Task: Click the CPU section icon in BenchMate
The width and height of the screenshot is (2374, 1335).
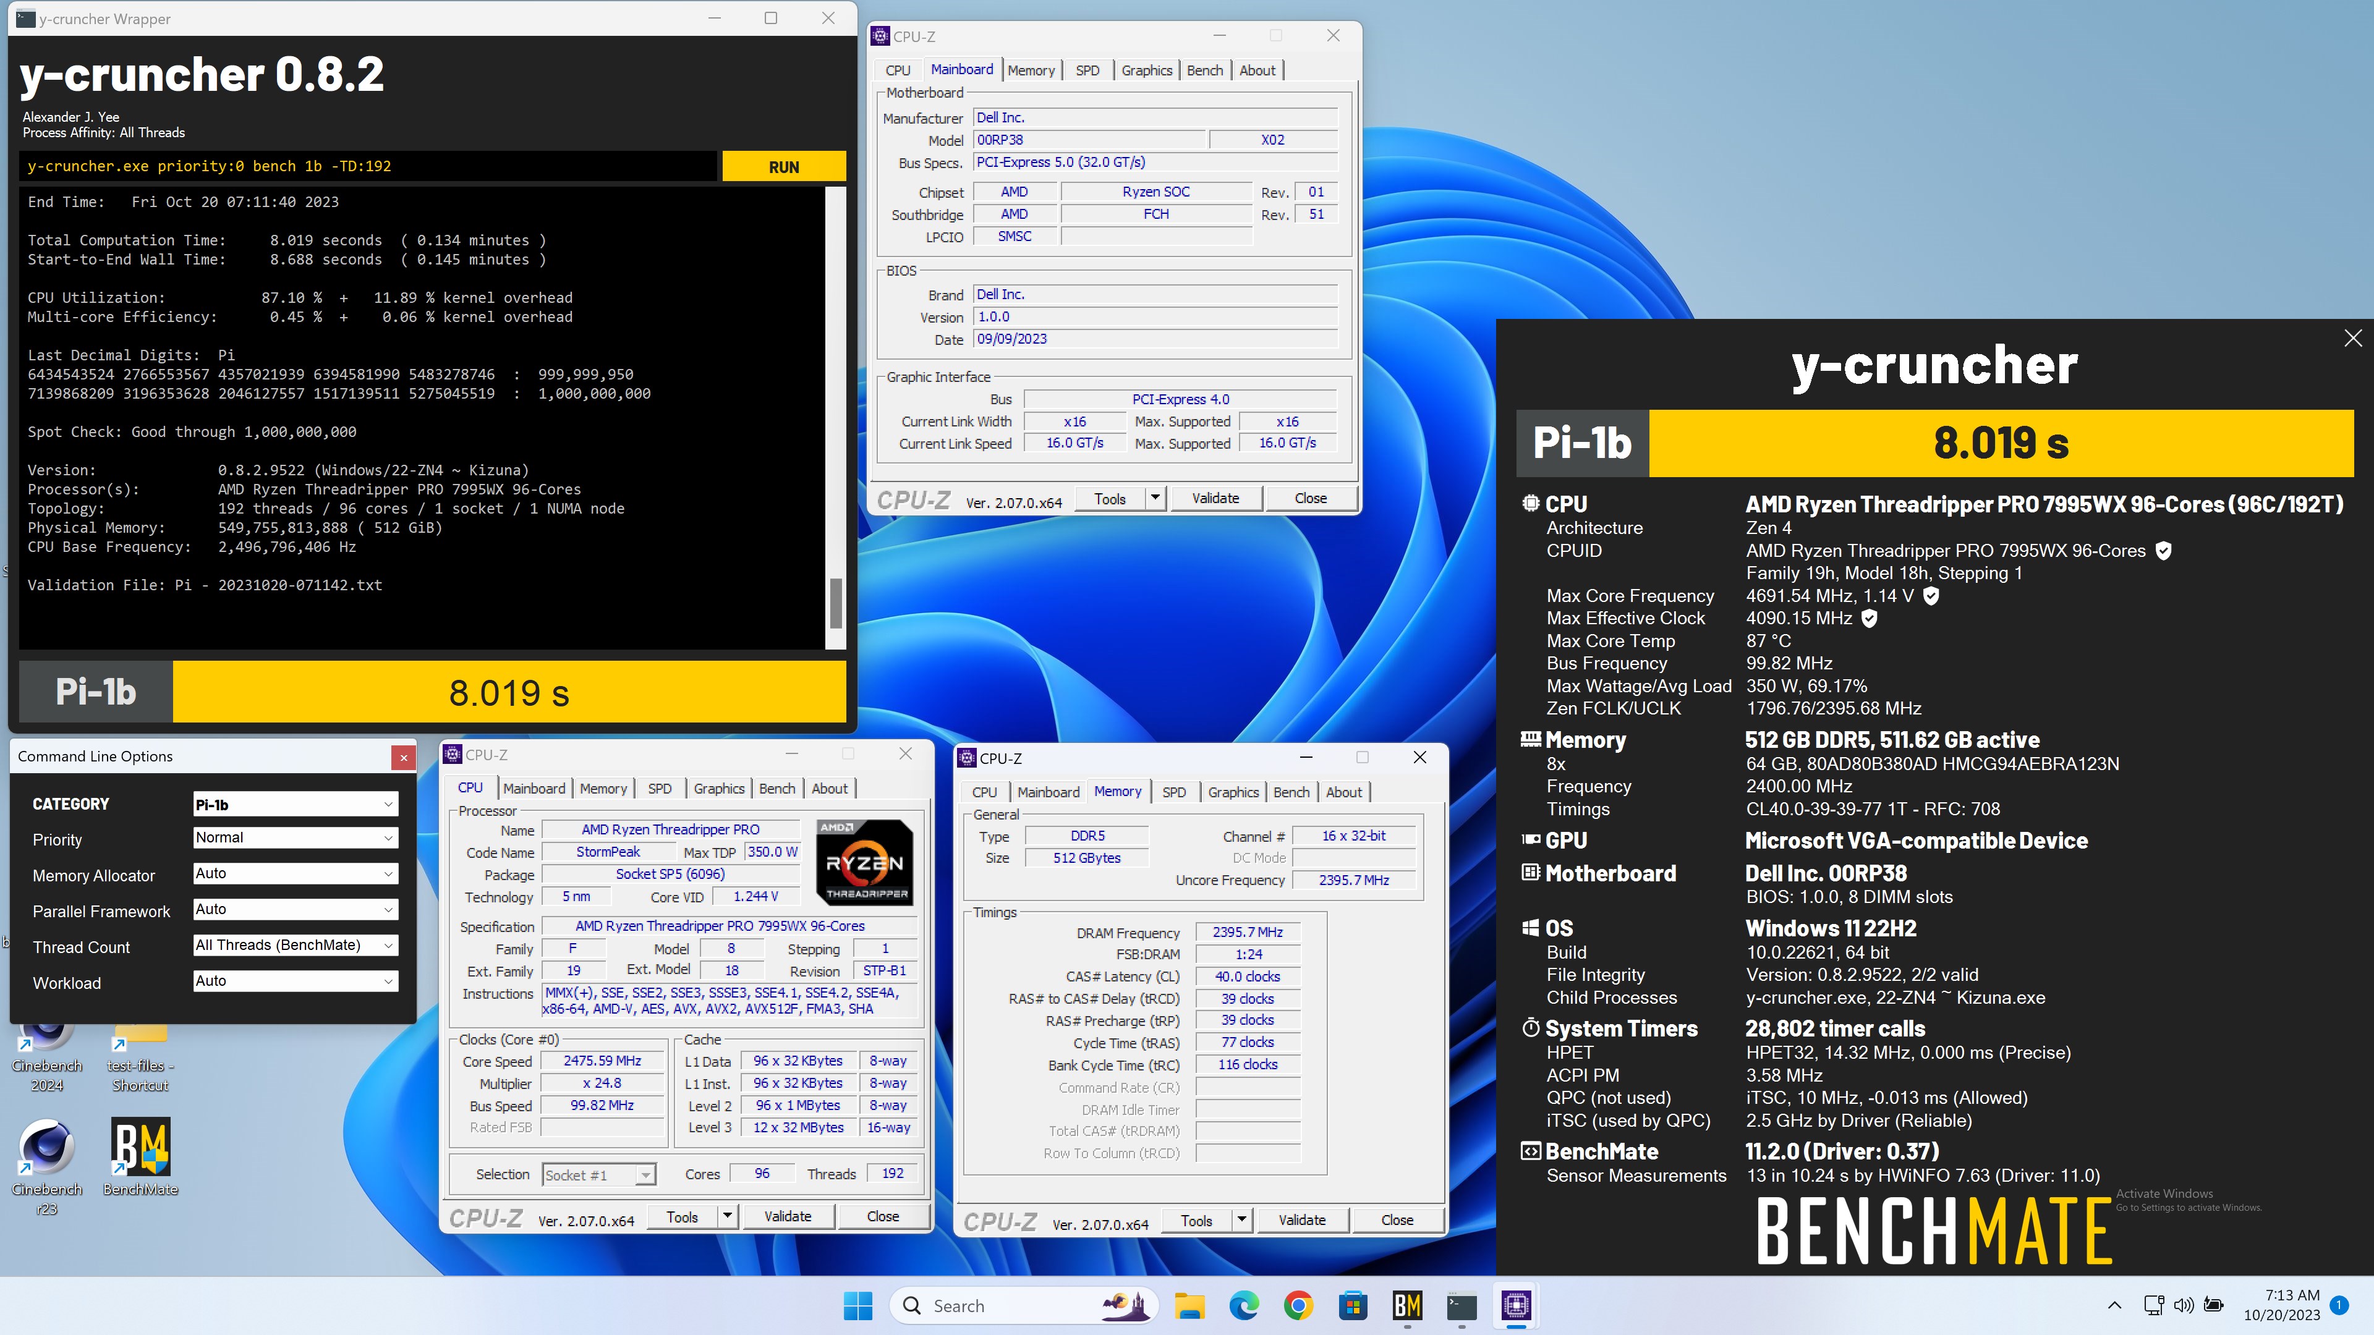Action: (1530, 503)
